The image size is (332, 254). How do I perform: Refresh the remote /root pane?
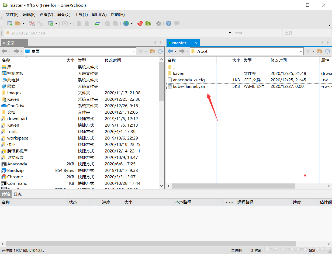pos(328,51)
